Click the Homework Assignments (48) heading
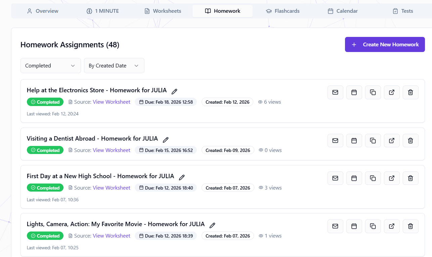The height and width of the screenshot is (257, 432). (x=70, y=45)
